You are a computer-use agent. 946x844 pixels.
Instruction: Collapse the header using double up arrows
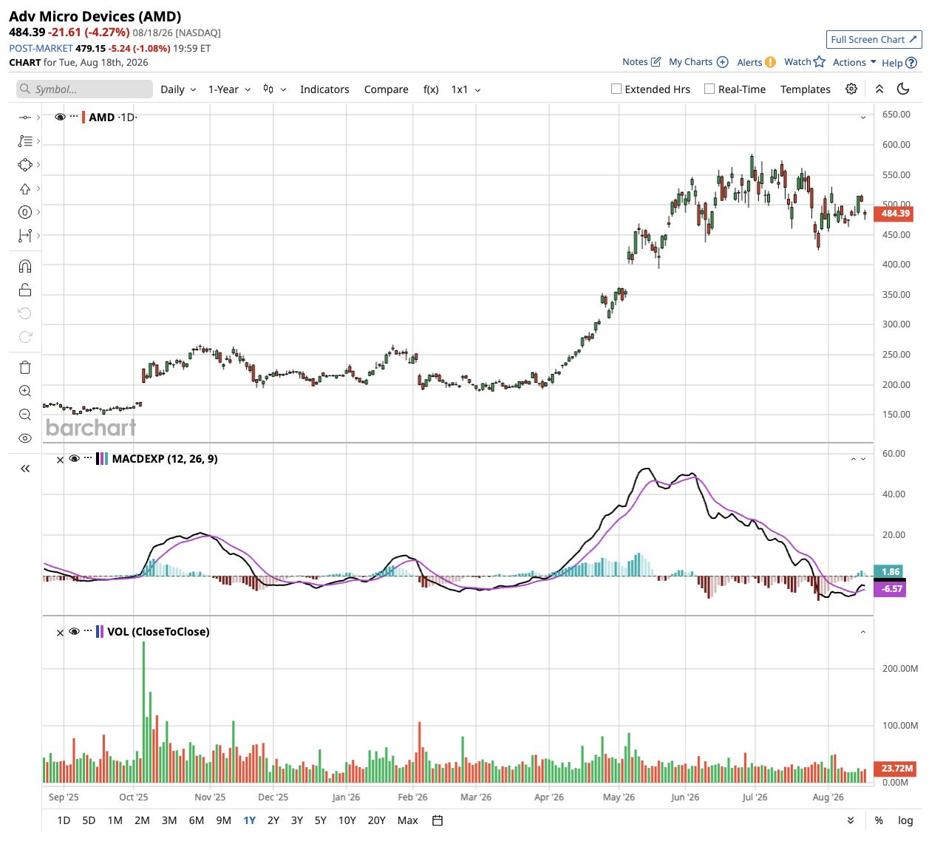point(879,89)
